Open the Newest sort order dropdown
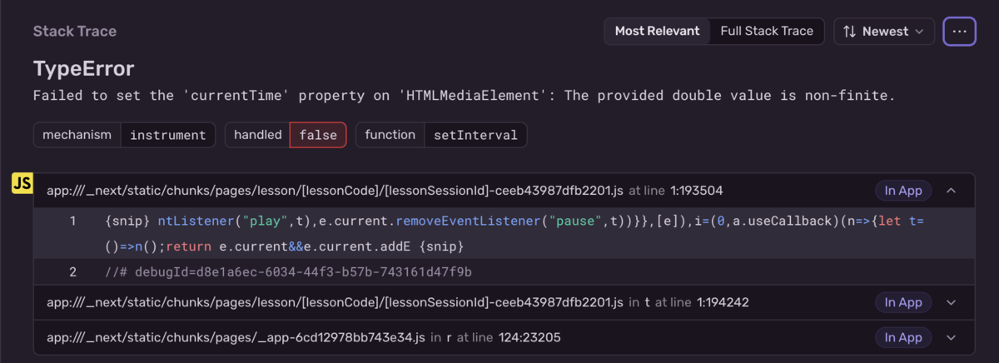 (883, 32)
